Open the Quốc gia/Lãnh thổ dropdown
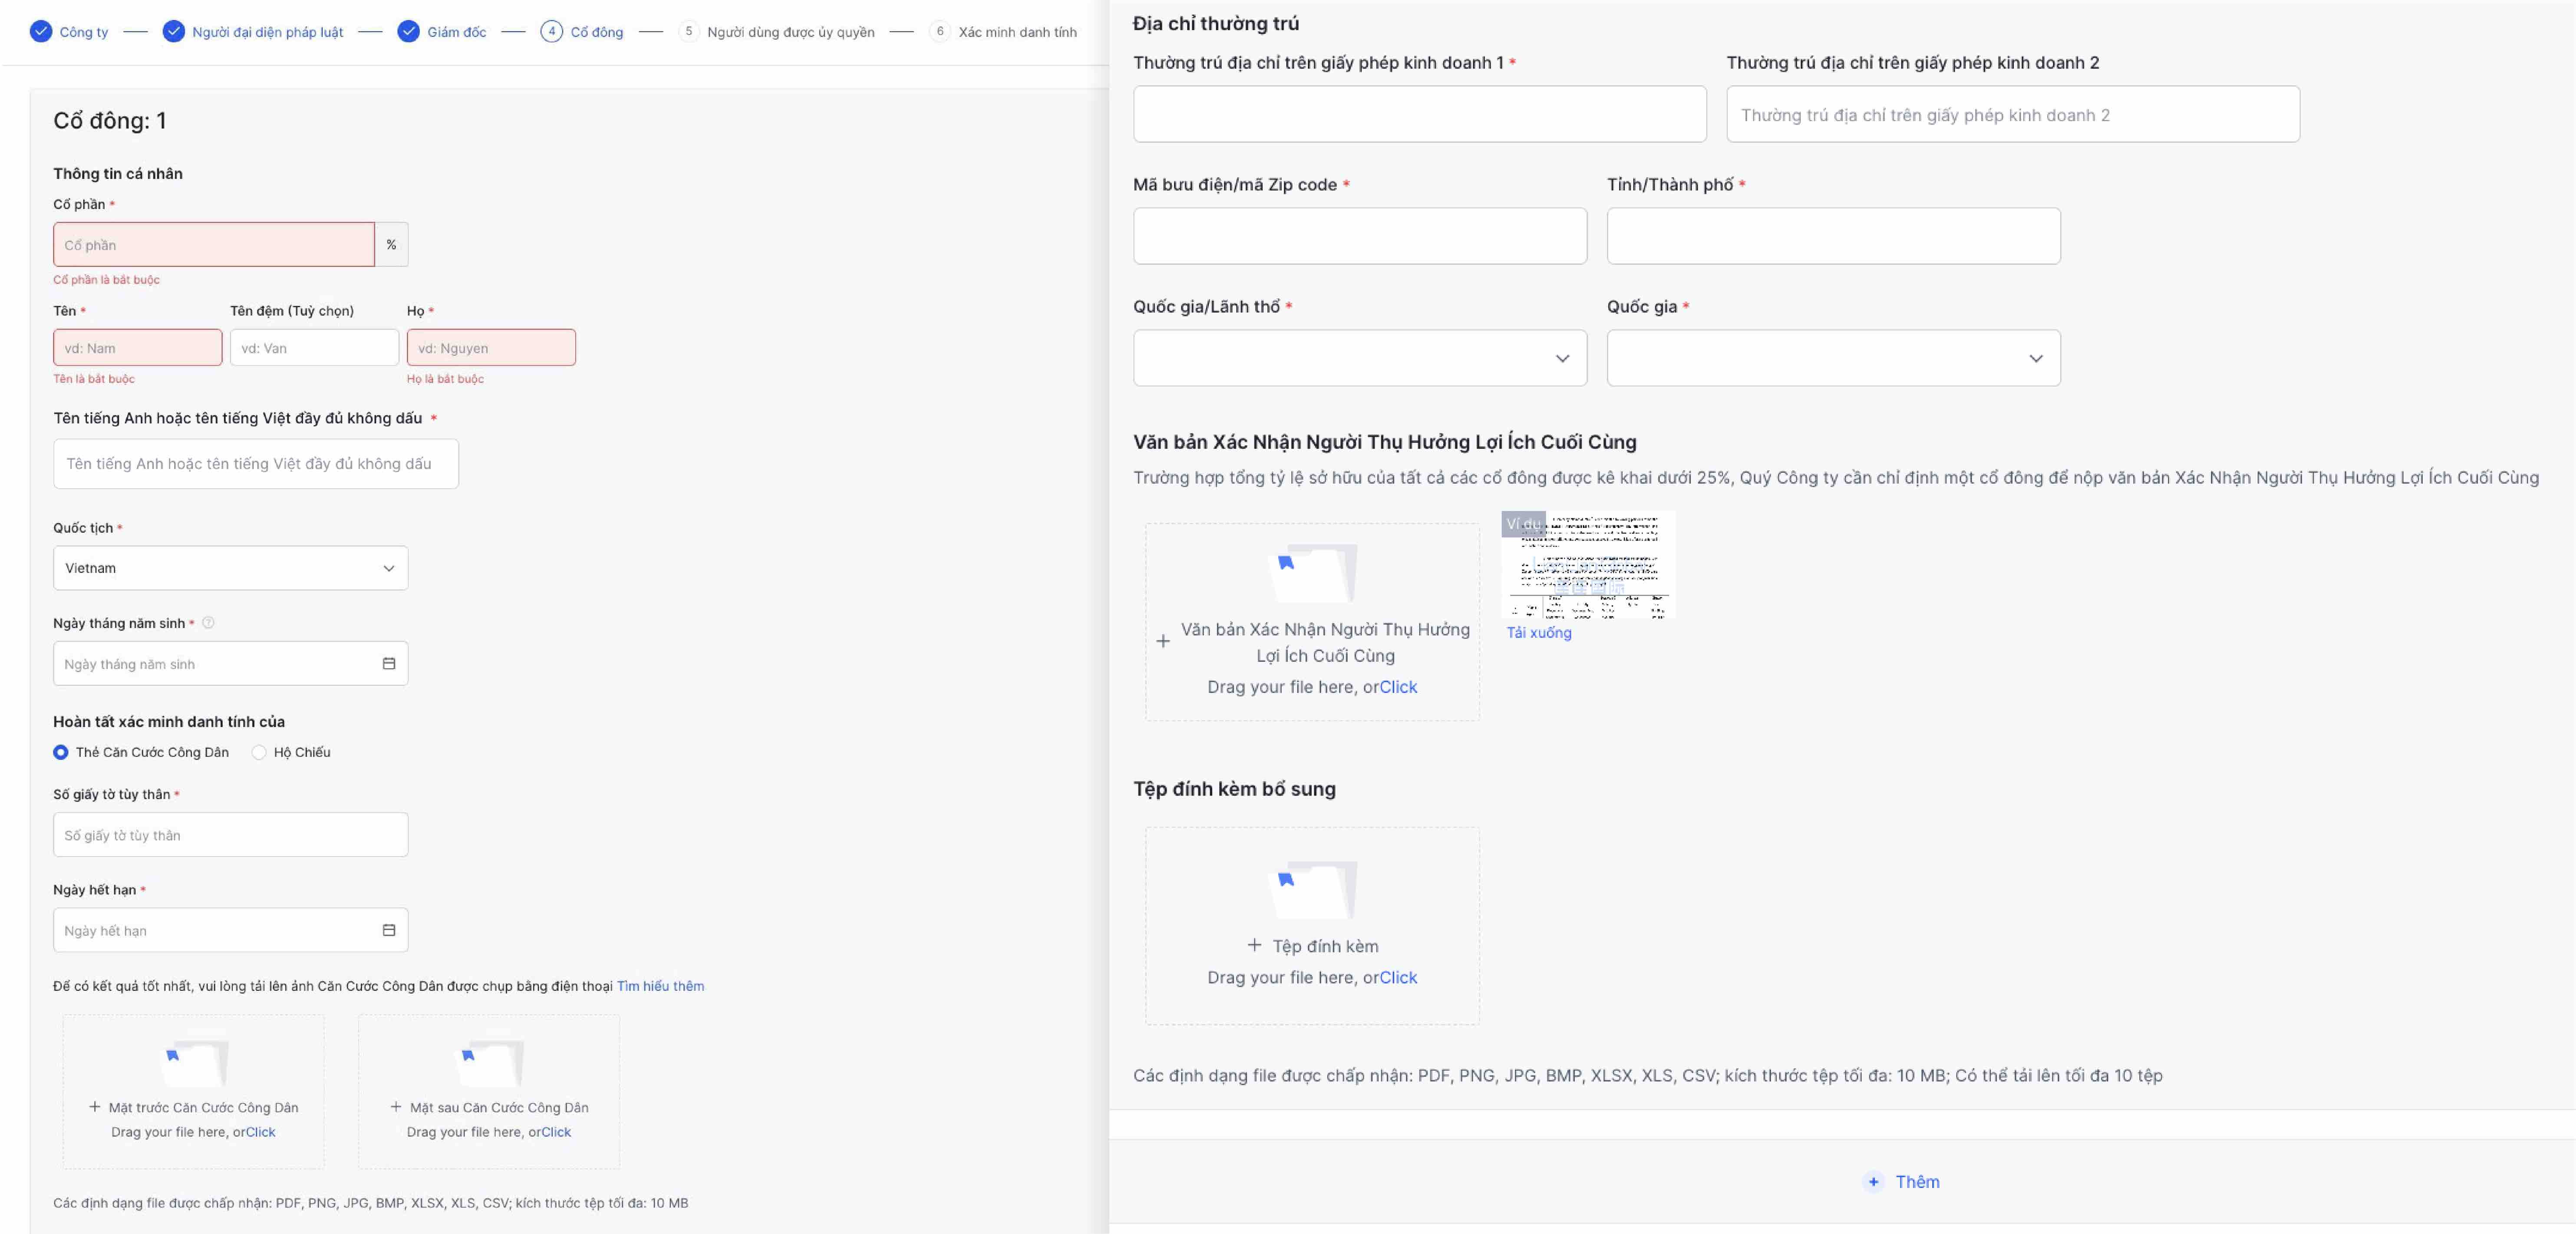 [x=1360, y=358]
